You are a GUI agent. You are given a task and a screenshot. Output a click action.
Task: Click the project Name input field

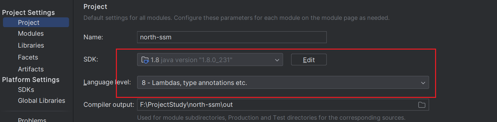coord(232,37)
